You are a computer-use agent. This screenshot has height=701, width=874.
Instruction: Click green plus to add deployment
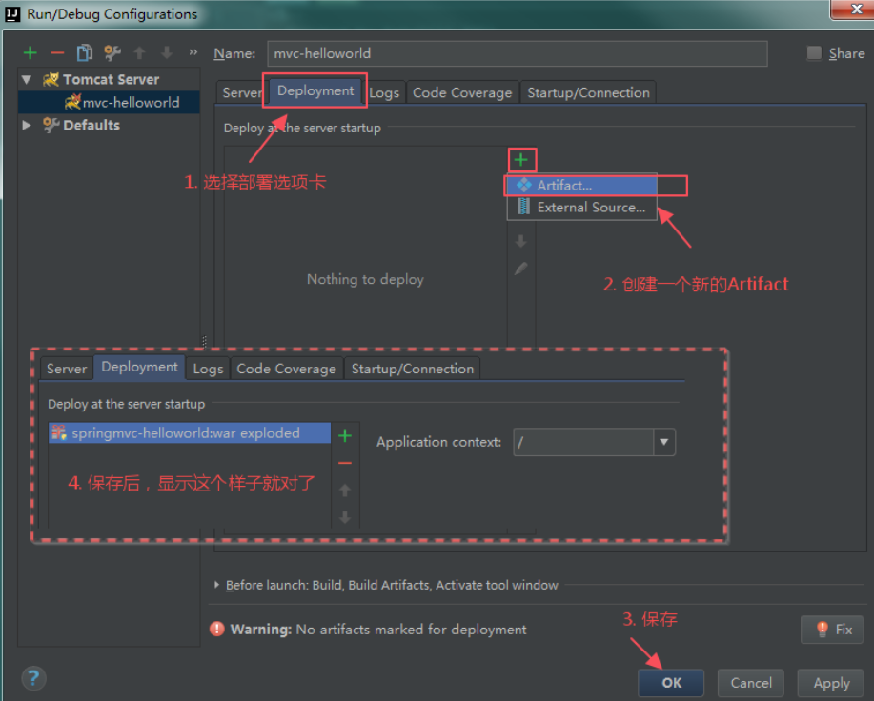tap(521, 160)
